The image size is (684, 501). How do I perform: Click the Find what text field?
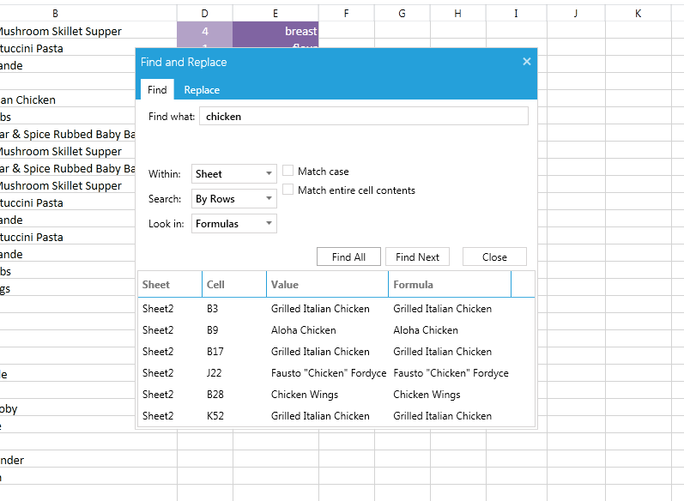pyautogui.click(x=364, y=117)
